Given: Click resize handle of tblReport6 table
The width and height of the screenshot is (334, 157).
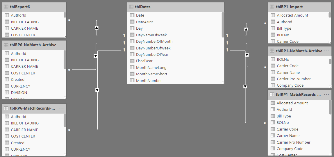Looking at the screenshot, I should click(65, 36).
